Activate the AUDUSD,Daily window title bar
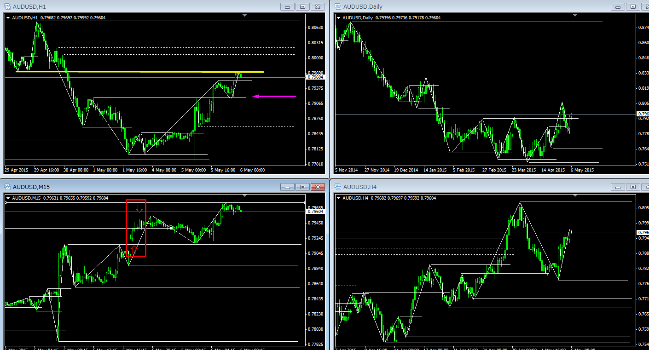Viewport: 649px width, 350px height. (460, 6)
